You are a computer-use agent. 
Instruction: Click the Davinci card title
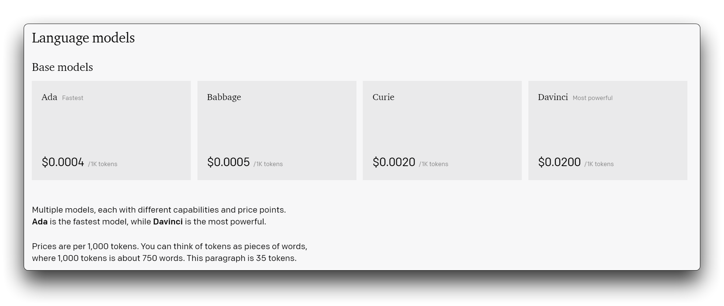[553, 97]
